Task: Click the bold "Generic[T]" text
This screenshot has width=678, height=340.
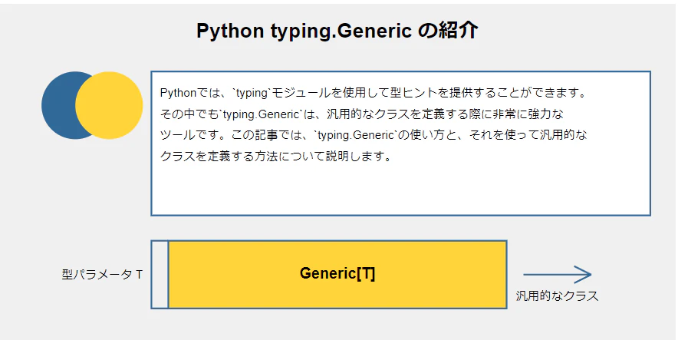Action: tap(337, 274)
